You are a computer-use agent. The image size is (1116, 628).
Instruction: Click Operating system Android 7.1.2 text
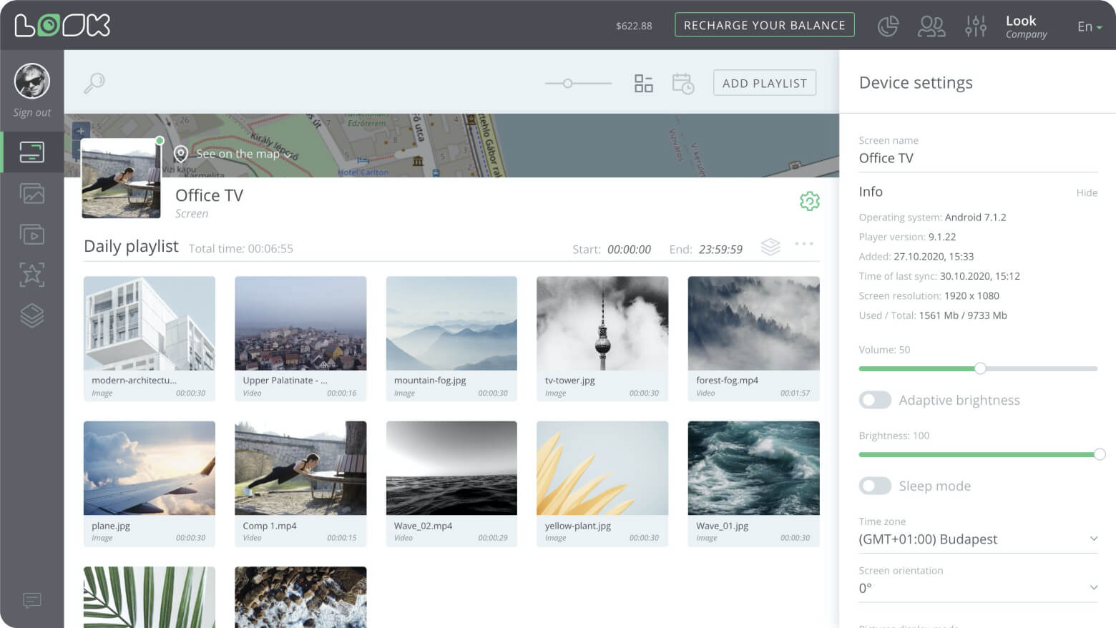(932, 217)
